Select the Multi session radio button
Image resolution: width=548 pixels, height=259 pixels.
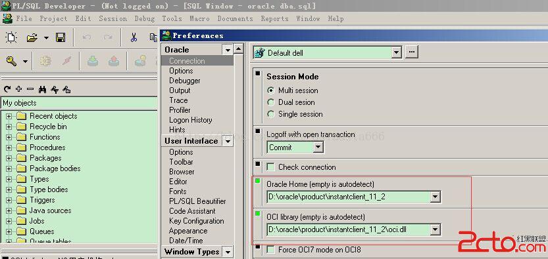(270, 90)
